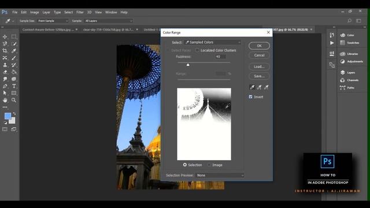The image size is (370, 208).
Task: Select the Move tool
Action: [5, 37]
